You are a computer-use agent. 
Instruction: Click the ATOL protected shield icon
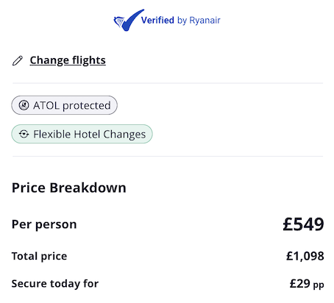24,105
